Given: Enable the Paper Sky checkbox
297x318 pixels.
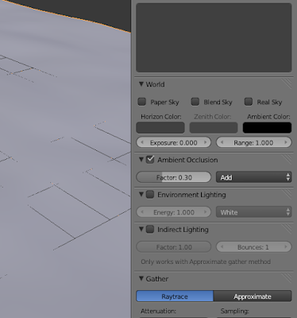Looking at the screenshot, I should (x=142, y=102).
